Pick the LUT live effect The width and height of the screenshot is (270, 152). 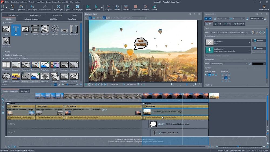[55, 65]
